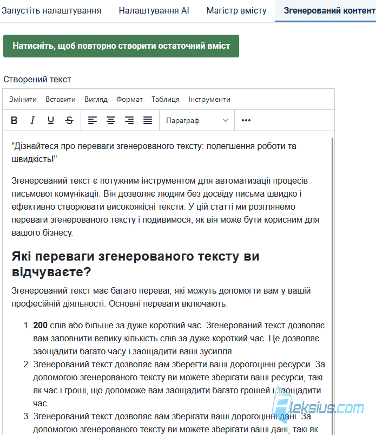Click green button to regenerate final content
The width and height of the screenshot is (376, 435).
click(x=121, y=46)
